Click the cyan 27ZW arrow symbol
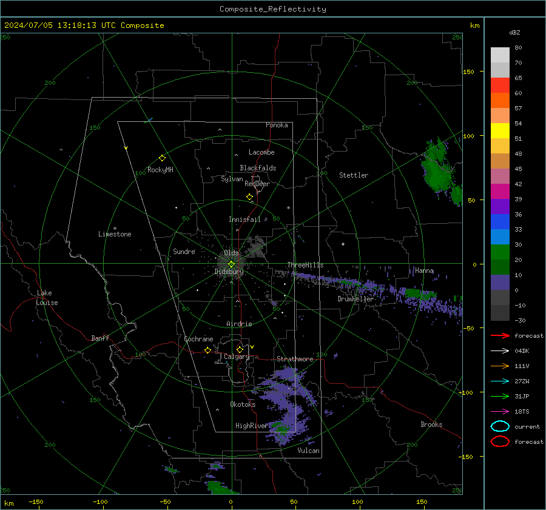The width and height of the screenshot is (546, 510). point(500,381)
